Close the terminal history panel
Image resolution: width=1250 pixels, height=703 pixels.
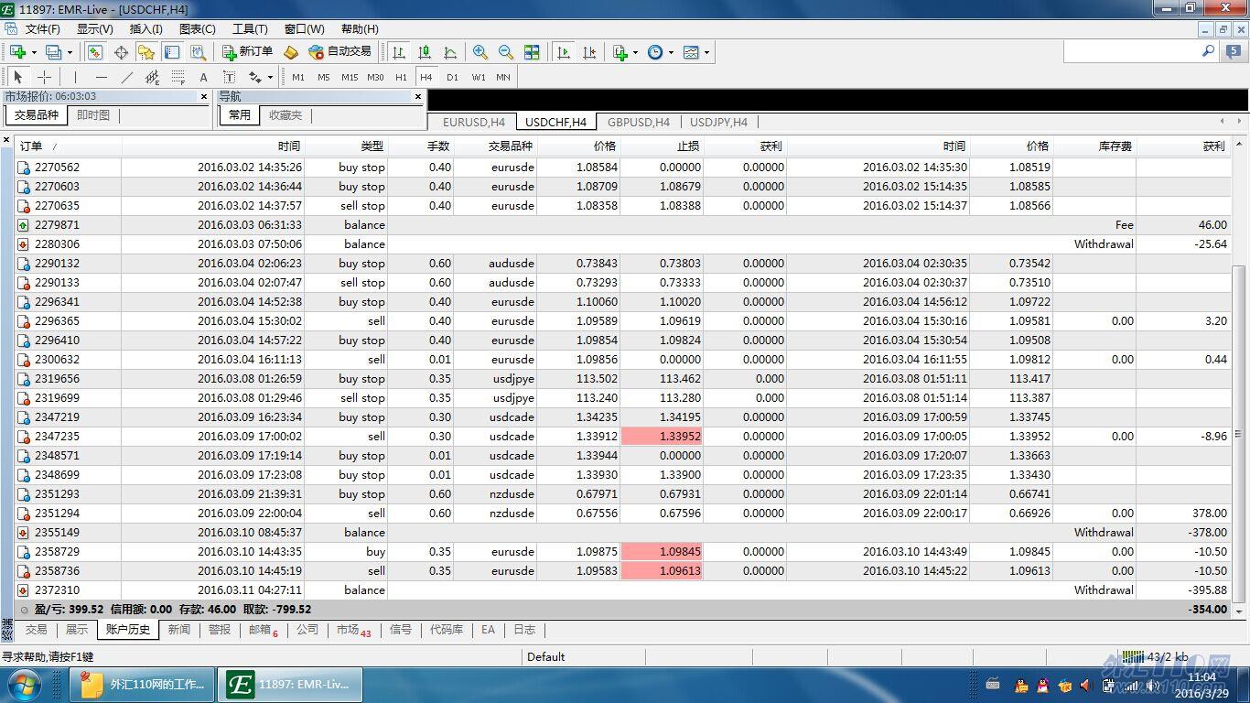point(6,141)
